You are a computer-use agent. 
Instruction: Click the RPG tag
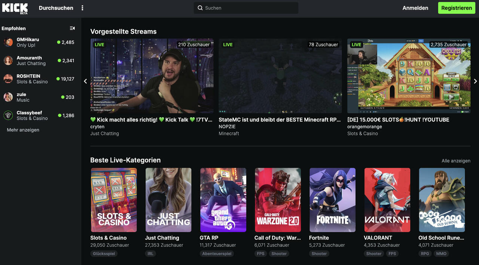(425, 253)
